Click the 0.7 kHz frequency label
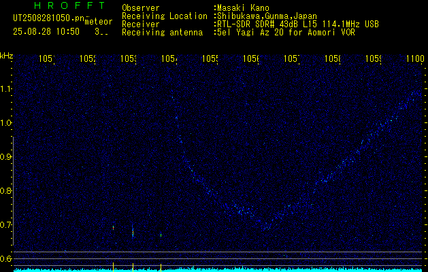Image resolution: width=428 pixels, height=272 pixels. pyautogui.click(x=5, y=225)
